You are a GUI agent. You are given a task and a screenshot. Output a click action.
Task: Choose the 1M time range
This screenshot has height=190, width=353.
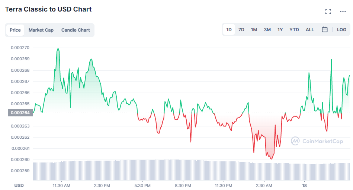pos(254,29)
